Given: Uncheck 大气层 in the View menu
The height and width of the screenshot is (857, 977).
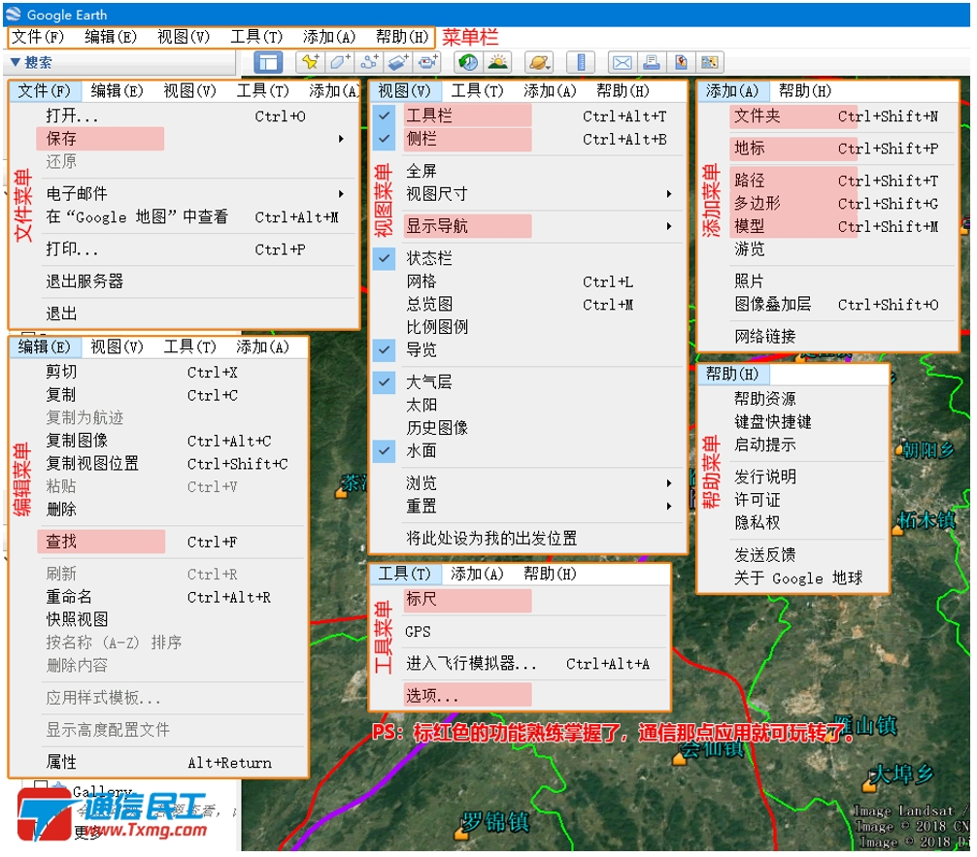Looking at the screenshot, I should (x=385, y=381).
